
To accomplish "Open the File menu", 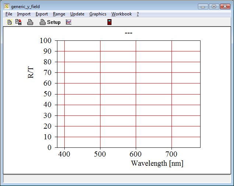I will [x=9, y=14].
